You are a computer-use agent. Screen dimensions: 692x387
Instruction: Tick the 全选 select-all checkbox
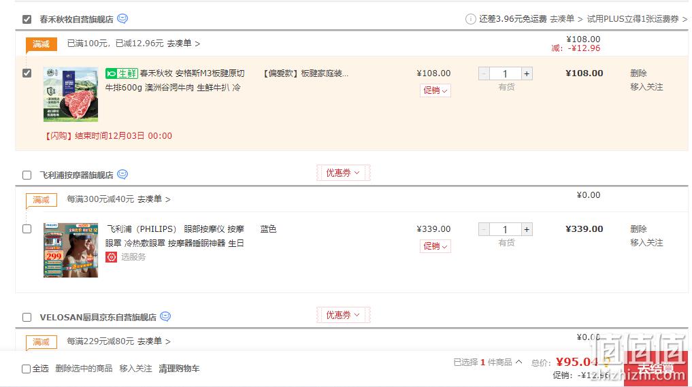coord(27,369)
